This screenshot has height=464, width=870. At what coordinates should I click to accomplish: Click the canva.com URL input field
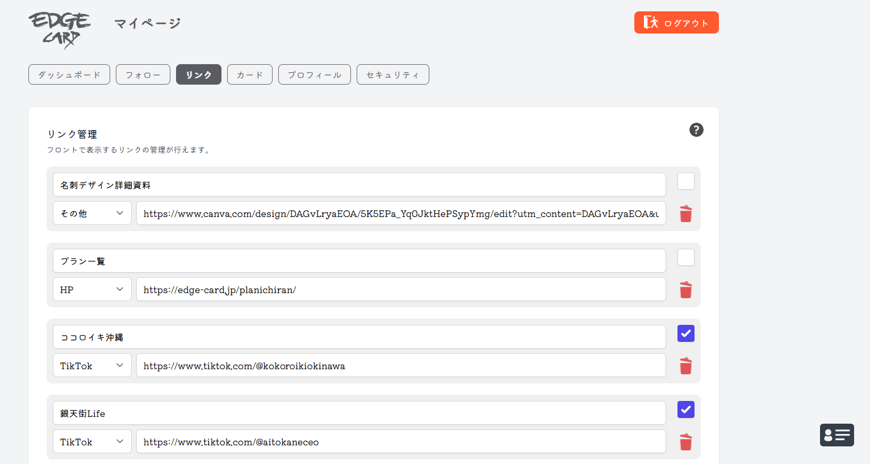pos(400,214)
